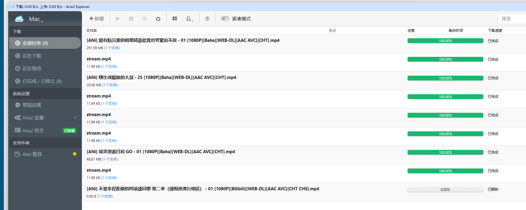Open the Mac server dropdown
Screen dimensions: 526x210
coord(36,19)
